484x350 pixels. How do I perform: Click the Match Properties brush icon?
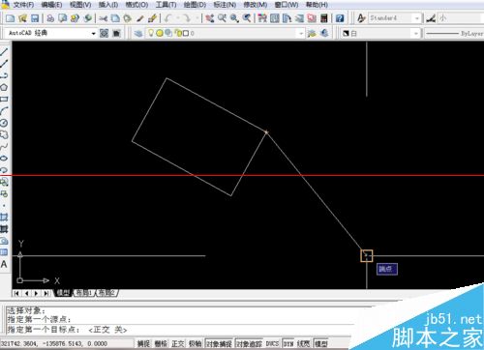coord(139,18)
